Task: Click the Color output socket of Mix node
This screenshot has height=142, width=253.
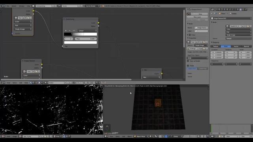Action: click(x=162, y=74)
